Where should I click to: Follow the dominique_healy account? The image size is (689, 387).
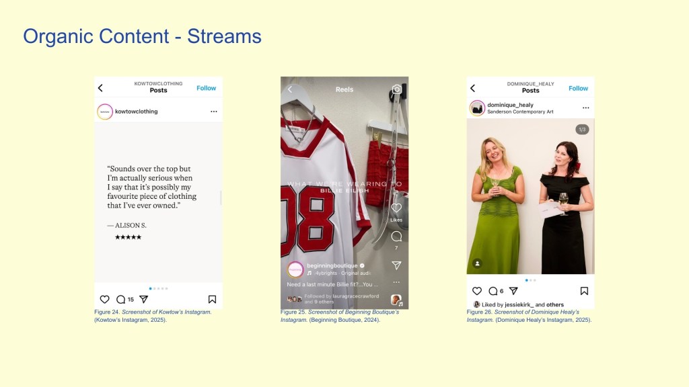578,88
